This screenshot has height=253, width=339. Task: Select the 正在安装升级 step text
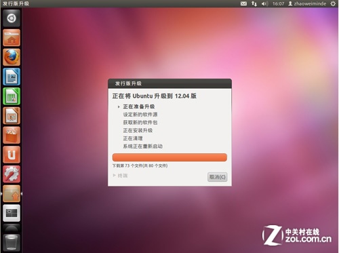138,130
